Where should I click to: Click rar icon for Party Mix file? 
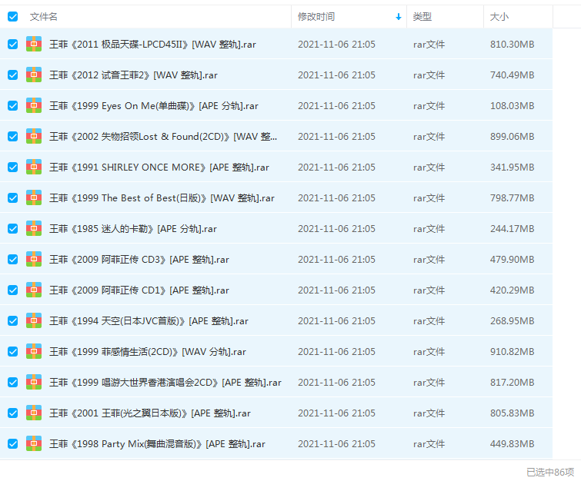click(x=34, y=443)
